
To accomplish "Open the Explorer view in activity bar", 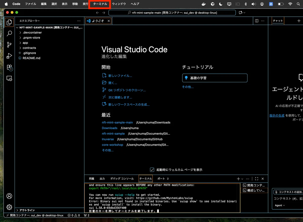I will [x=9, y=22].
